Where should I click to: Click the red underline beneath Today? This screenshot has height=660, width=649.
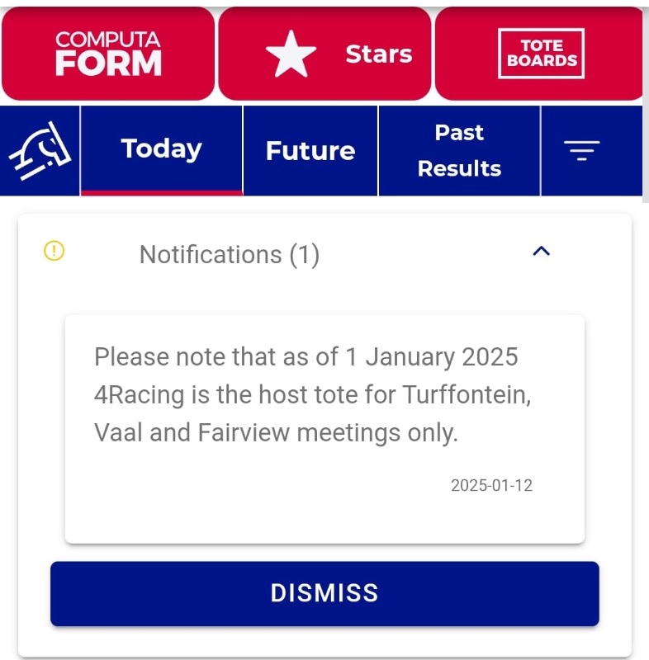pos(161,192)
